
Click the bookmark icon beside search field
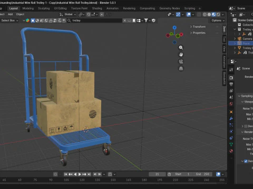pyautogui.click(x=134, y=20)
